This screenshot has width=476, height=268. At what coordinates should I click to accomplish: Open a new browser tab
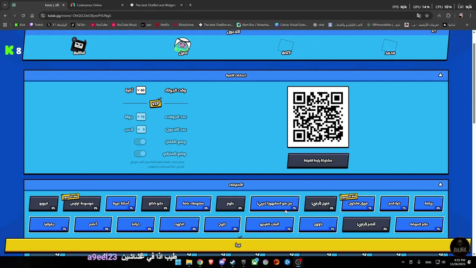(190, 5)
